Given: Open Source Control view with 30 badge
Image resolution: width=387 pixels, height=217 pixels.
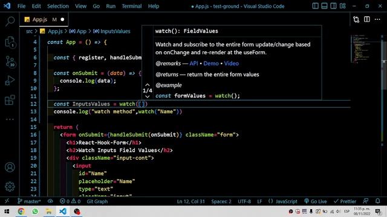Looking at the screenshot, I should [x=10, y=61].
